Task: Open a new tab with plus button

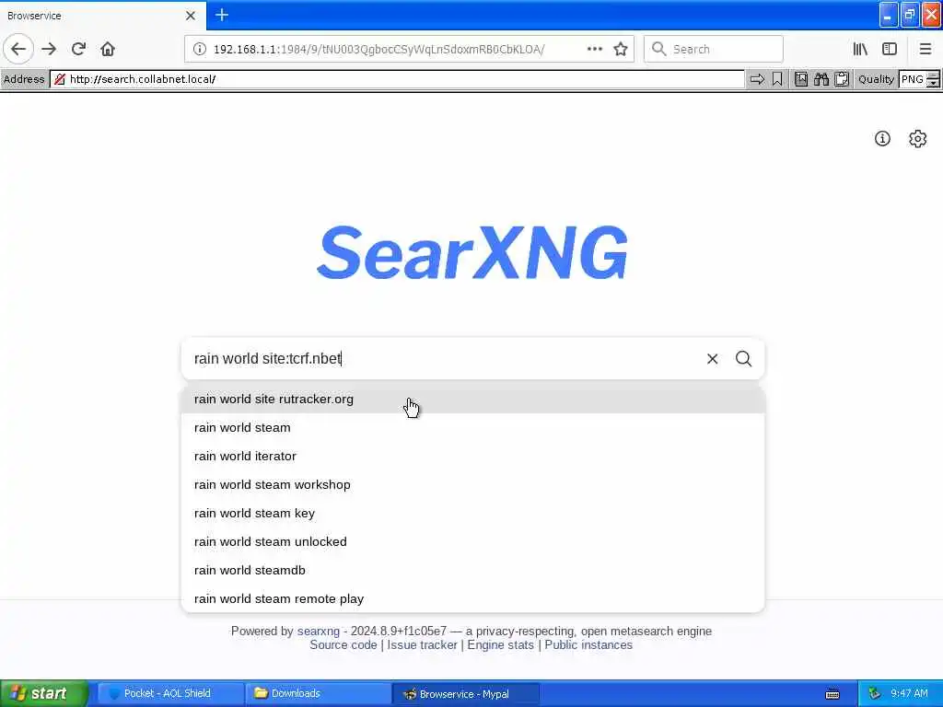Action: 222,15
